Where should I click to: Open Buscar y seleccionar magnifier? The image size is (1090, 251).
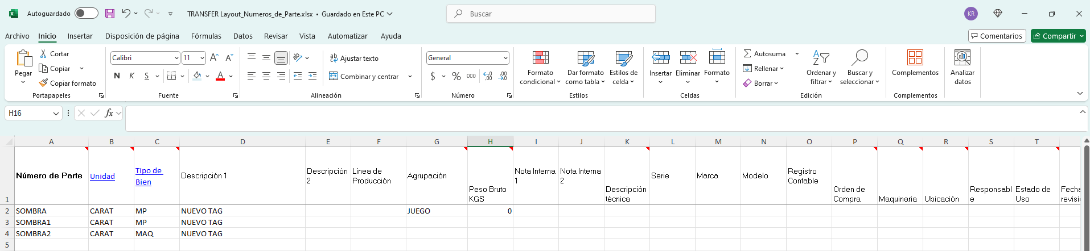(859, 58)
